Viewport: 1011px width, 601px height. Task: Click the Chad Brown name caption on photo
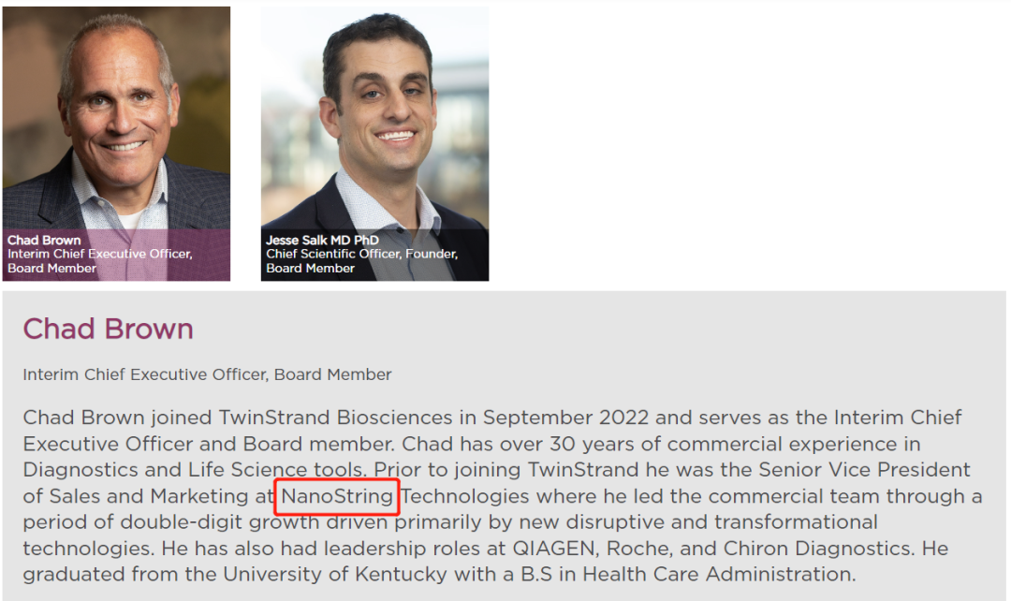(44, 241)
